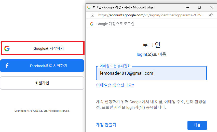Minimize the Google sign-in Edge window
Viewport: 217px width, 132px height.
click(x=188, y=7)
